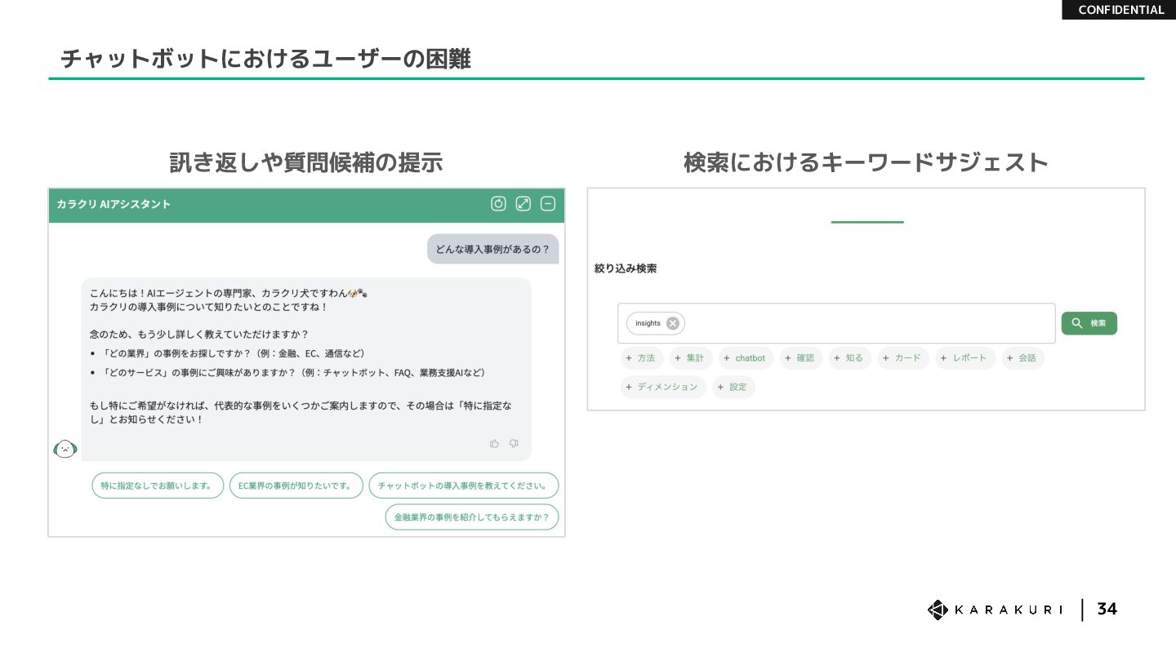Select 金融業界の事例を紹介してもらえますか？ suggestion

coord(472,517)
